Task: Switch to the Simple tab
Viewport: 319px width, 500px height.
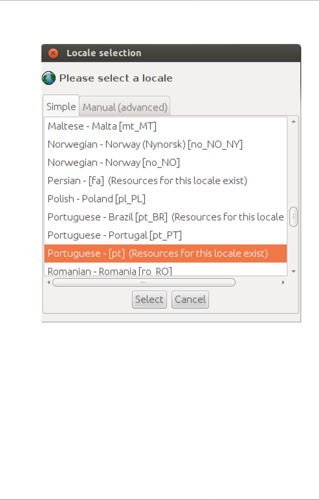Action: click(61, 106)
